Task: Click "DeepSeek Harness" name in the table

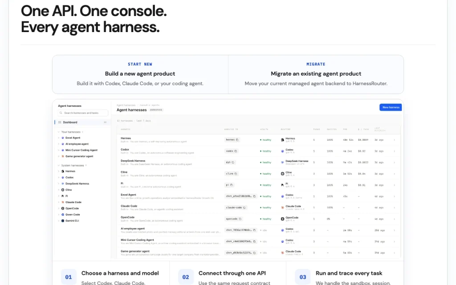Action: click(x=133, y=161)
